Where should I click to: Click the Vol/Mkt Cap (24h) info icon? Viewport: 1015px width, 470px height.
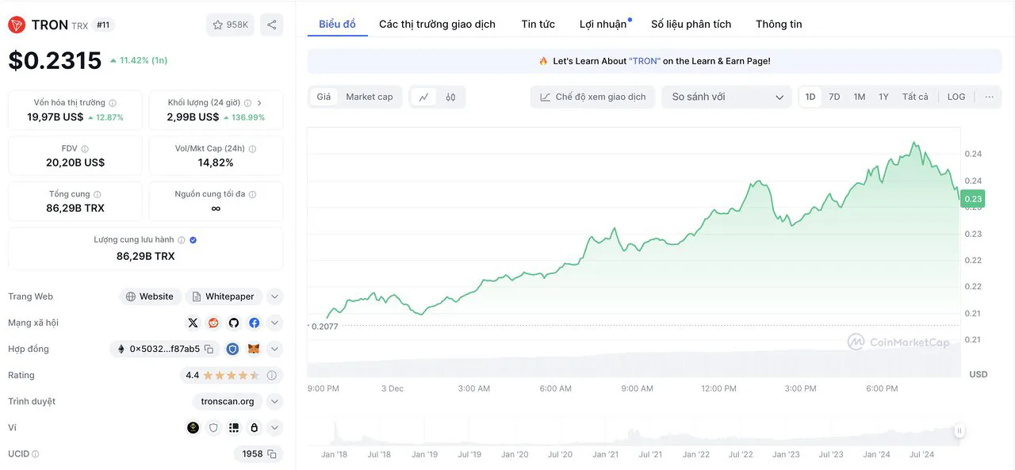pyautogui.click(x=253, y=149)
